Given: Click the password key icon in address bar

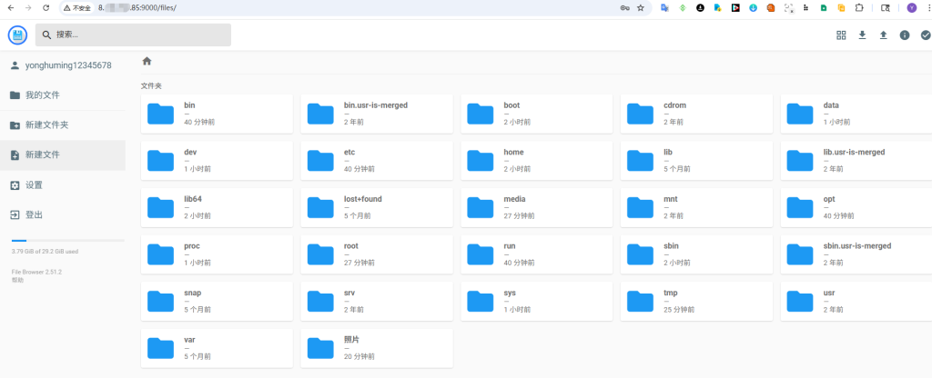Looking at the screenshot, I should 624,7.
